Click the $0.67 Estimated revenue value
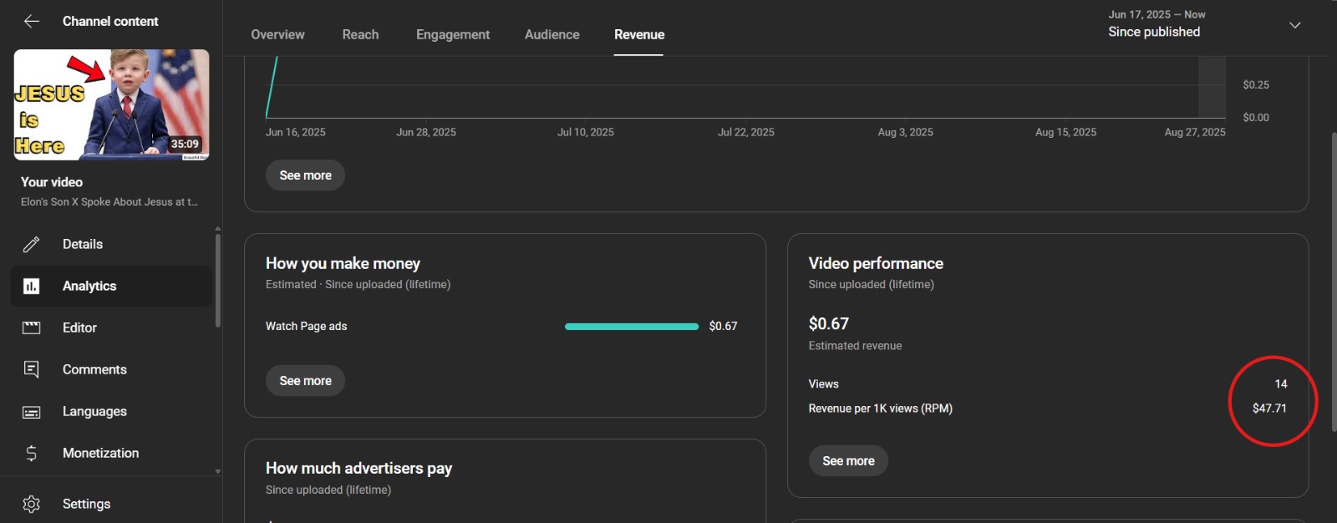 829,324
